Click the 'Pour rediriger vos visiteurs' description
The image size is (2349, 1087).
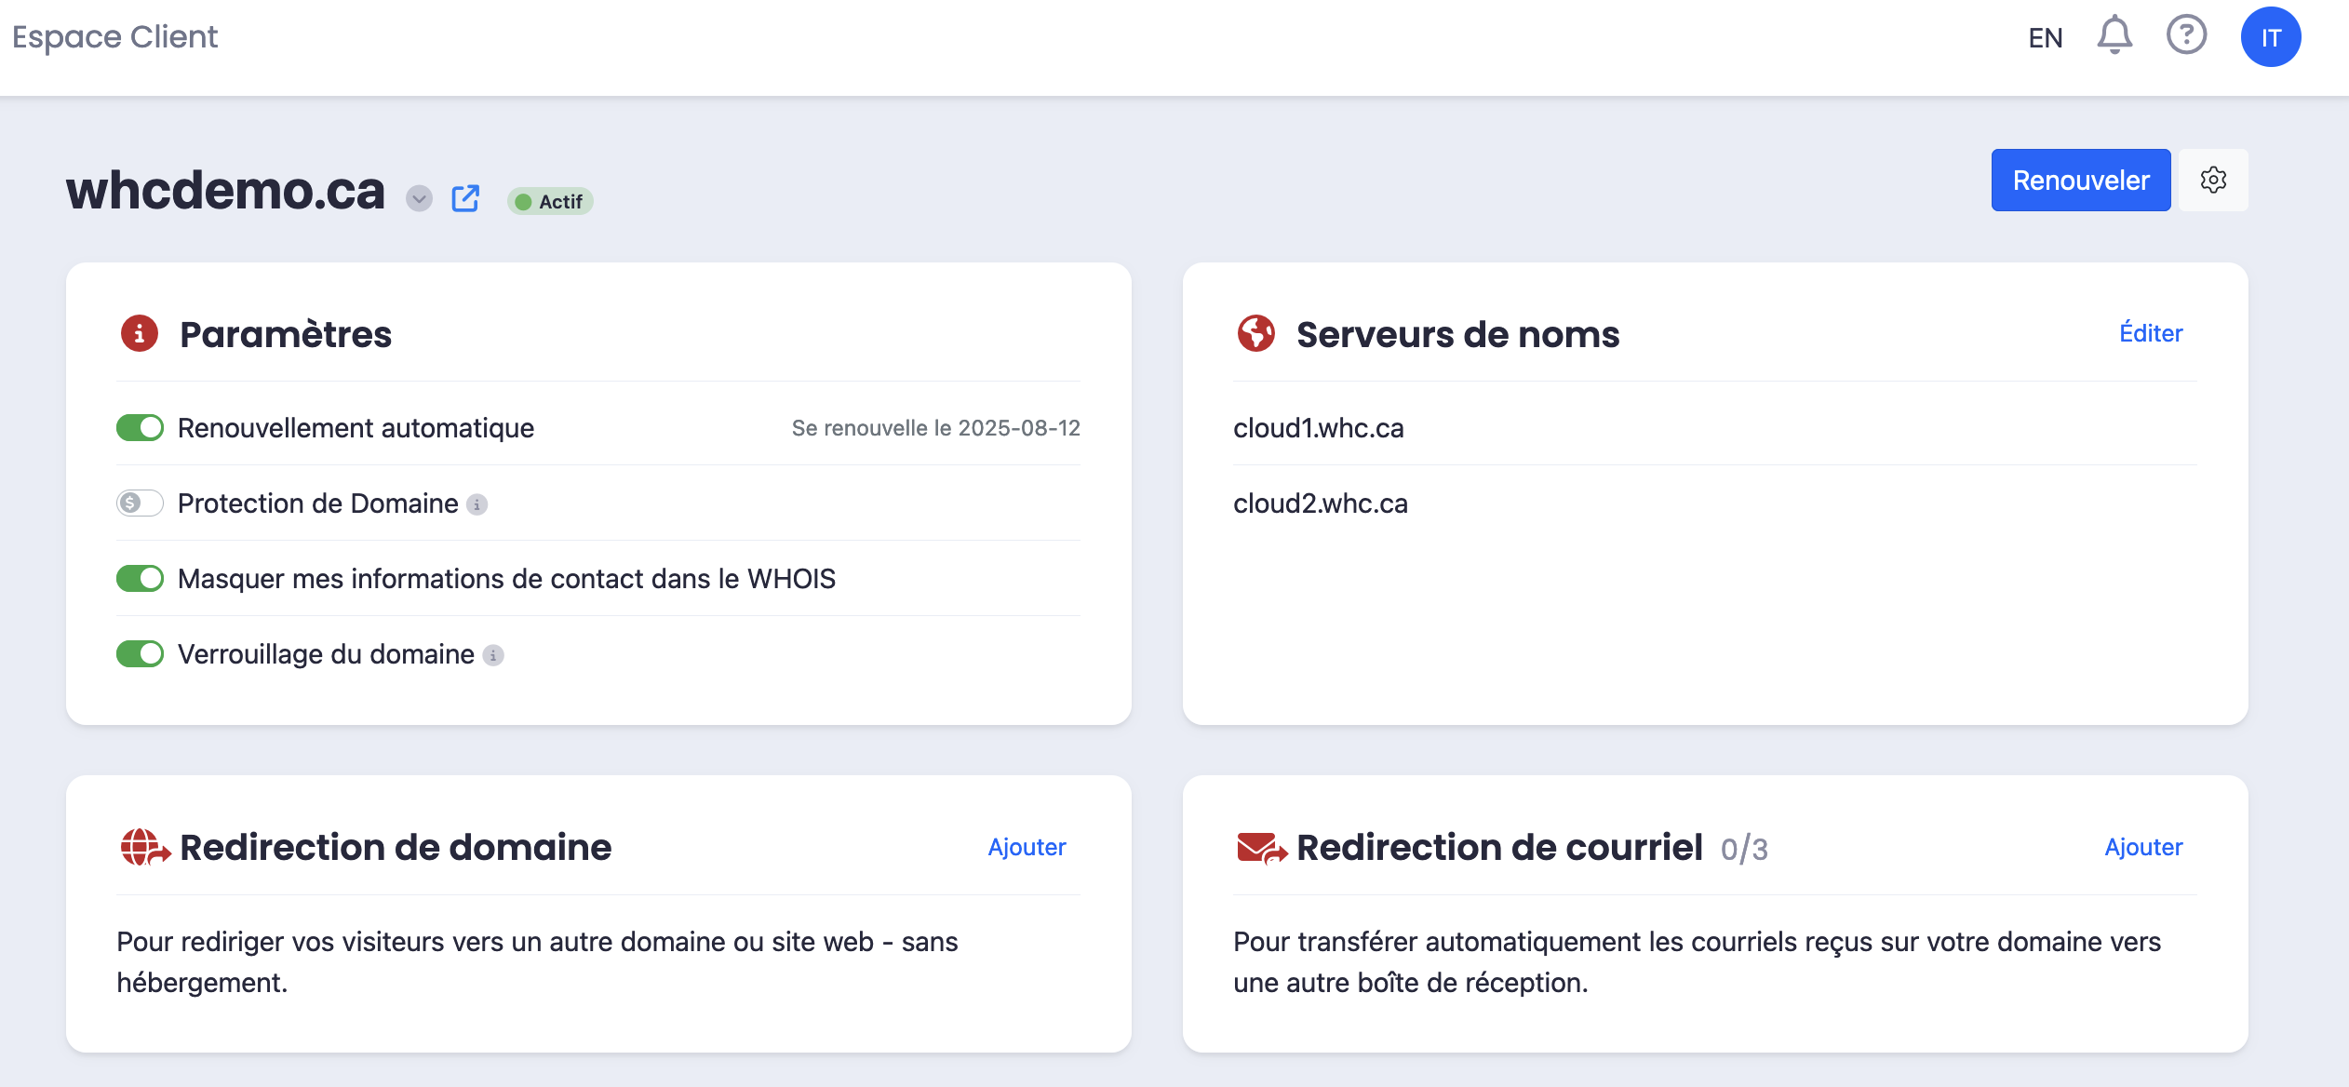click(x=537, y=962)
